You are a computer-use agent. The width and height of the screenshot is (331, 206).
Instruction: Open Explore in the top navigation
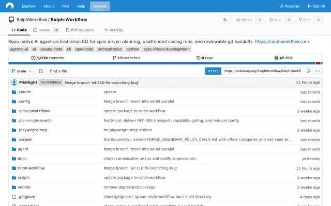pos(28,6)
